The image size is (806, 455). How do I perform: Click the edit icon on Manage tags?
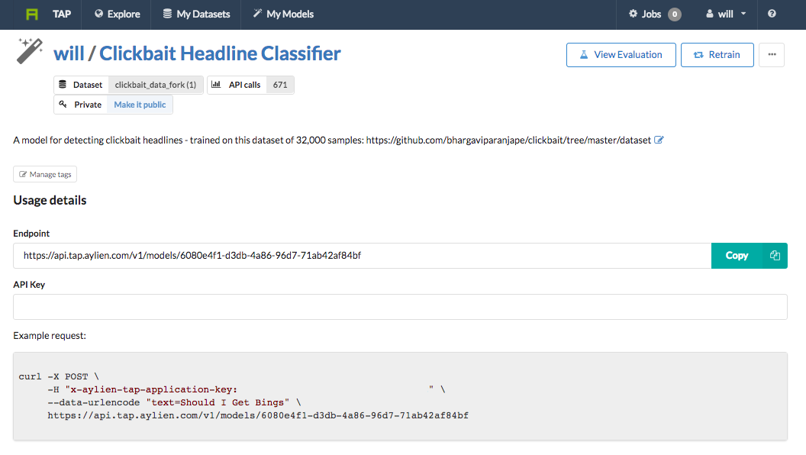pyautogui.click(x=23, y=174)
